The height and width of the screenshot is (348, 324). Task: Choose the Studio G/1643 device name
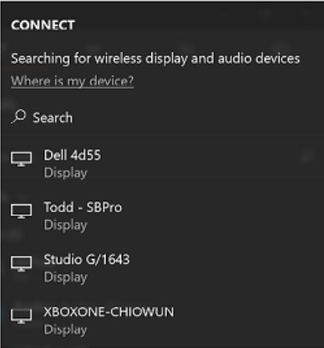87,260
